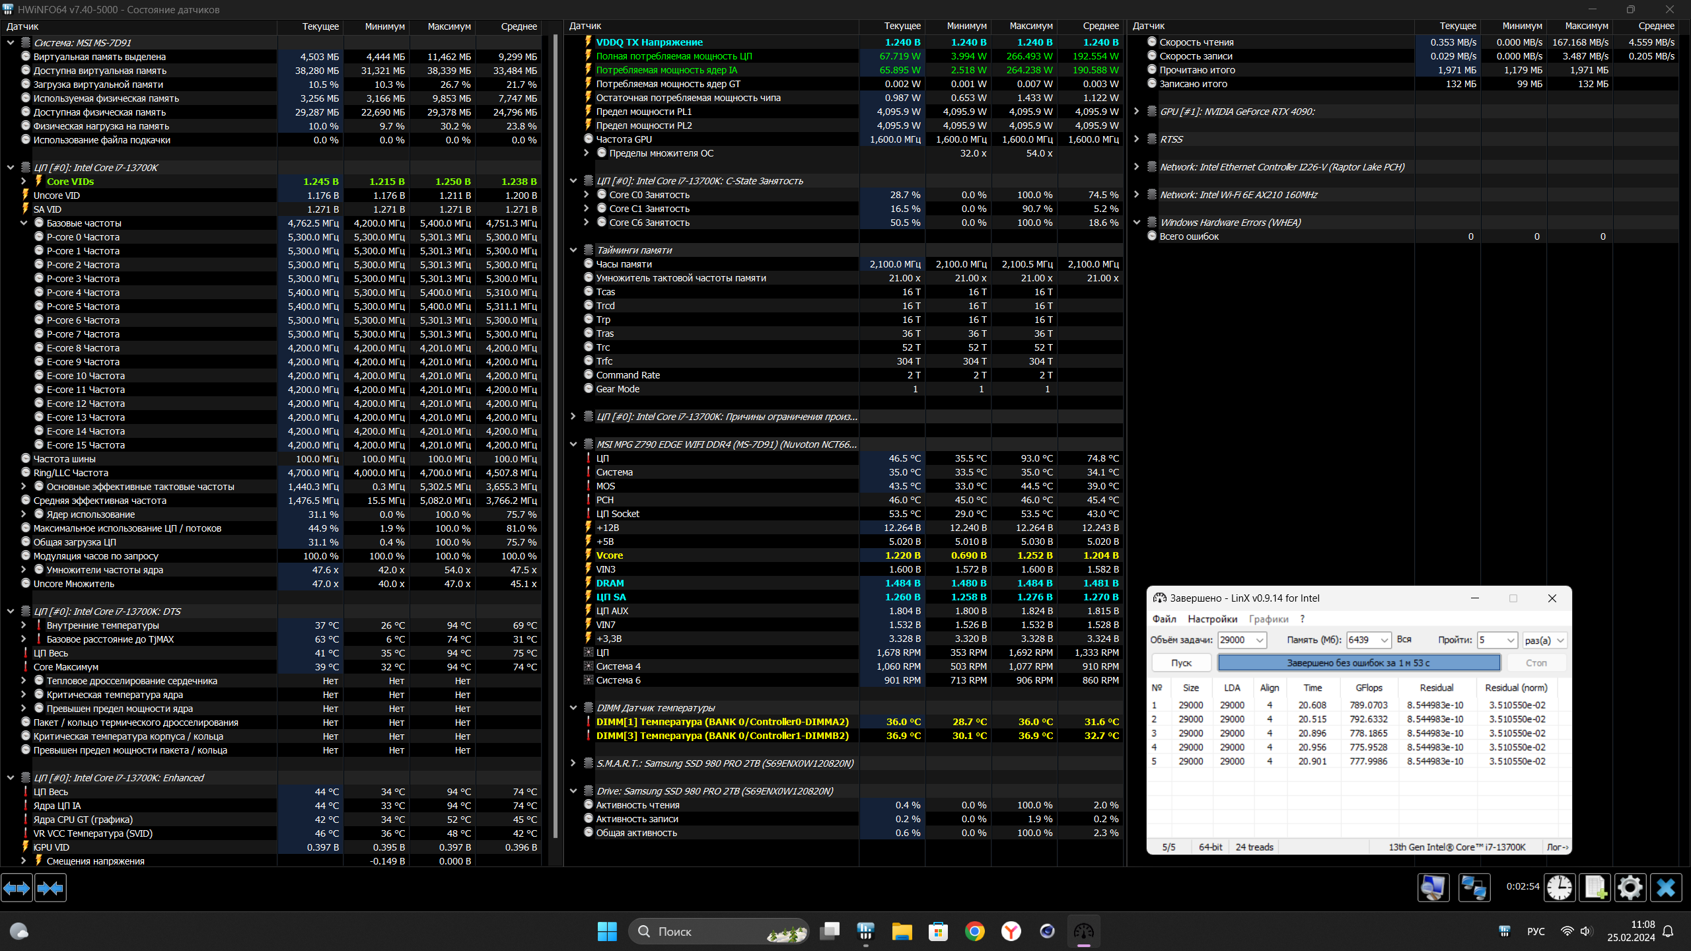Open the Настройки menu in LinX
Image resolution: width=1691 pixels, height=951 pixels.
click(x=1211, y=619)
